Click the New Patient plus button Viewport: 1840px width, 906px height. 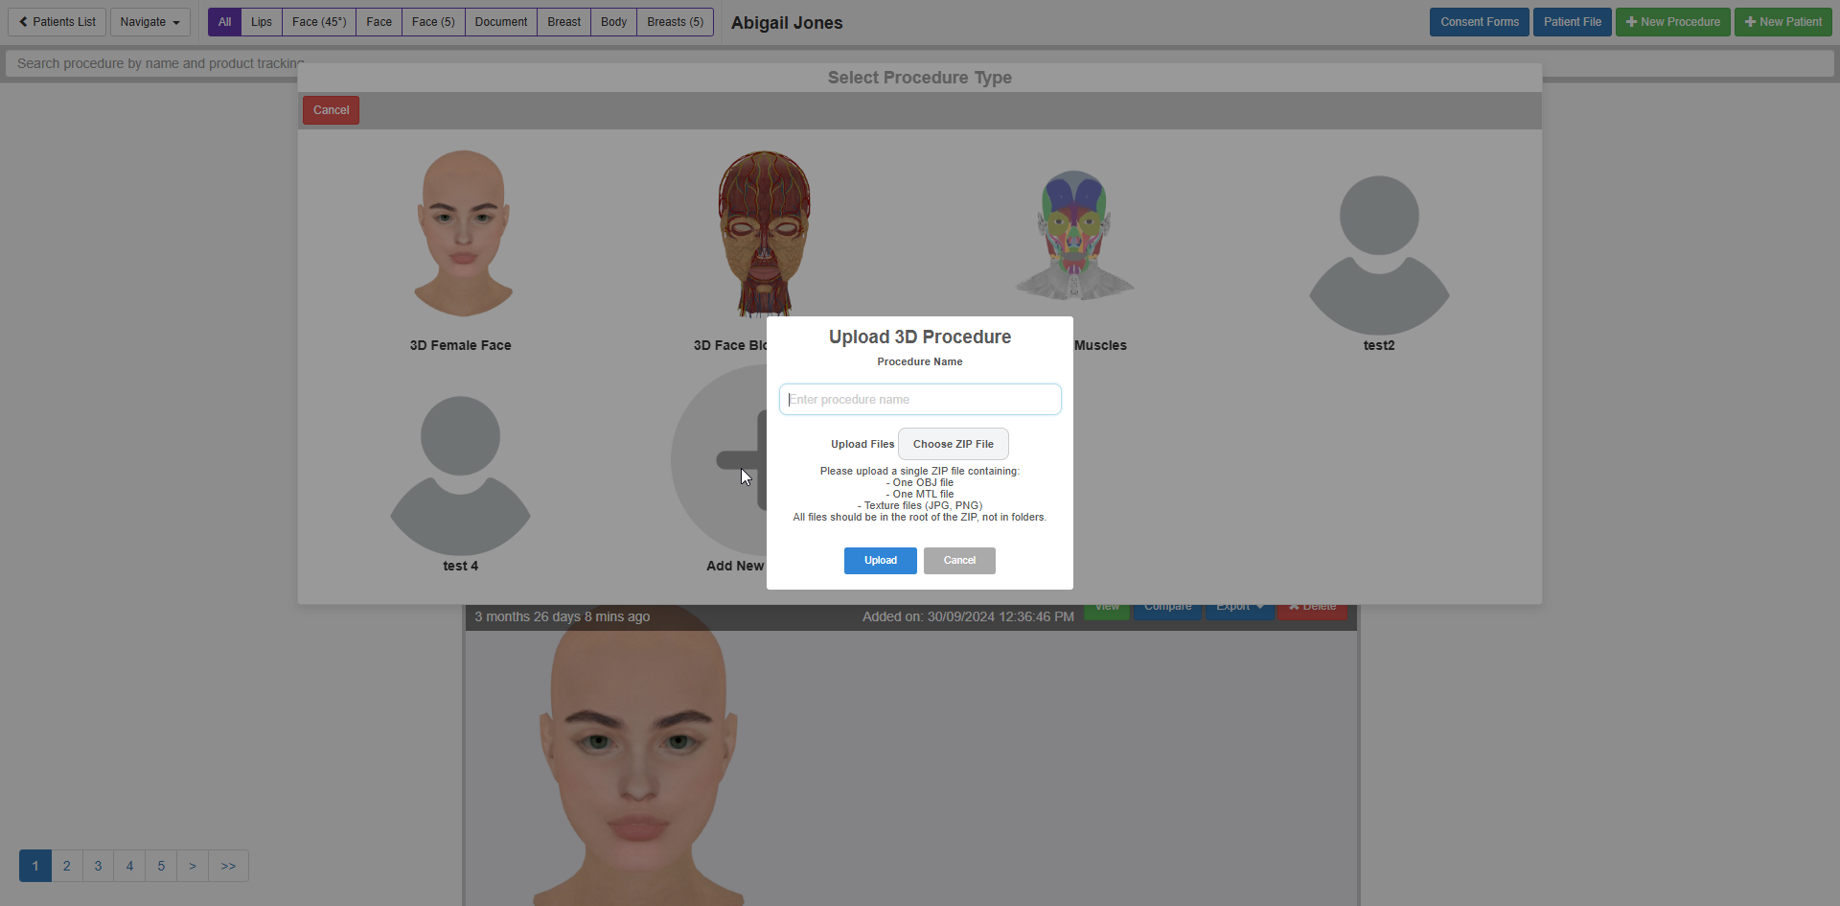point(1782,22)
